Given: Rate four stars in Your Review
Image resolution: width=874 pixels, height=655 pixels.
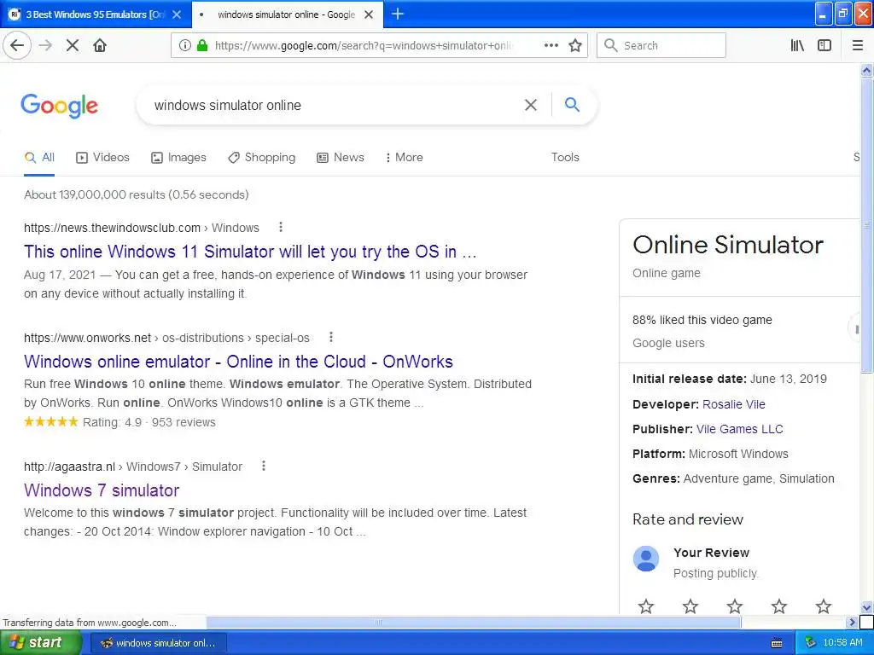Looking at the screenshot, I should [779, 606].
